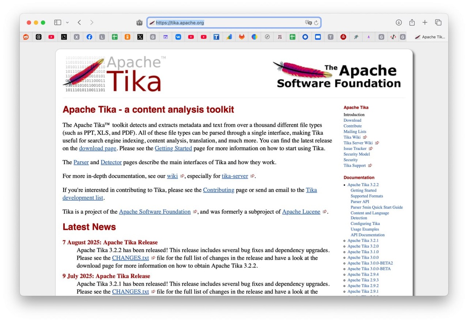
Task: Switch to the red circle pinned tab
Action: (343, 37)
